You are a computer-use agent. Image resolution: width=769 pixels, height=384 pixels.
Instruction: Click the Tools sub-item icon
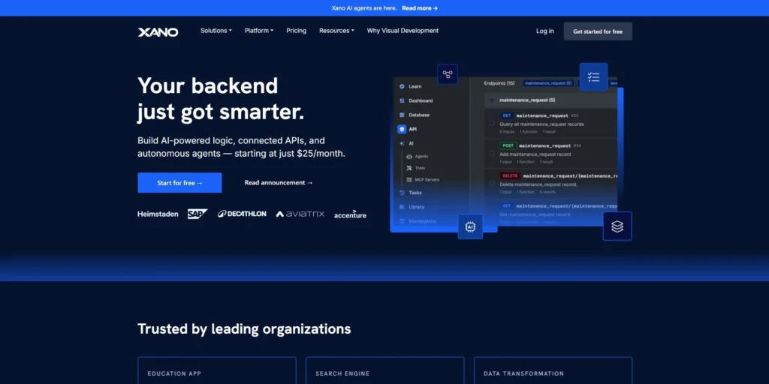[409, 168]
